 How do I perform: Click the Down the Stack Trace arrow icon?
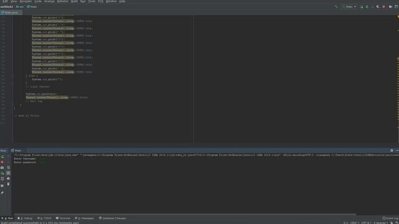8,162
